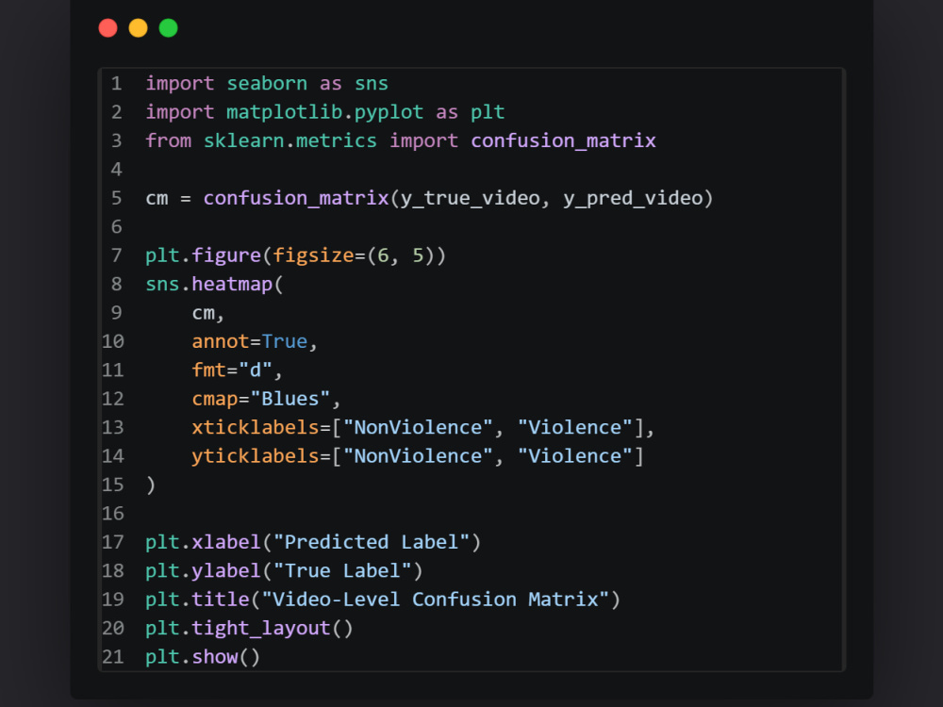
Task: Click 'fmt="d",' on line 11
Action: click(237, 370)
